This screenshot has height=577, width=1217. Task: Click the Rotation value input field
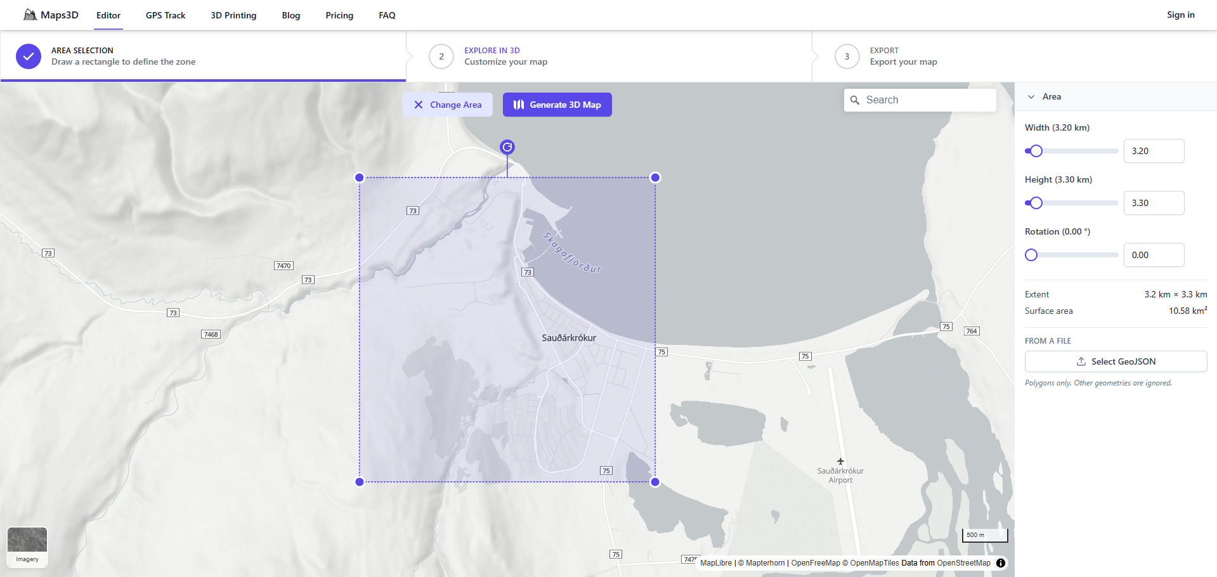1154,255
